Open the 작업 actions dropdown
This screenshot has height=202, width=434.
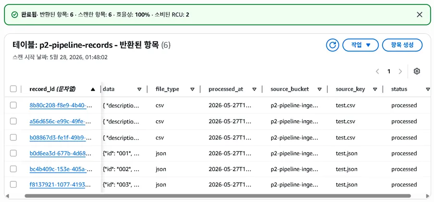[x=360, y=45]
